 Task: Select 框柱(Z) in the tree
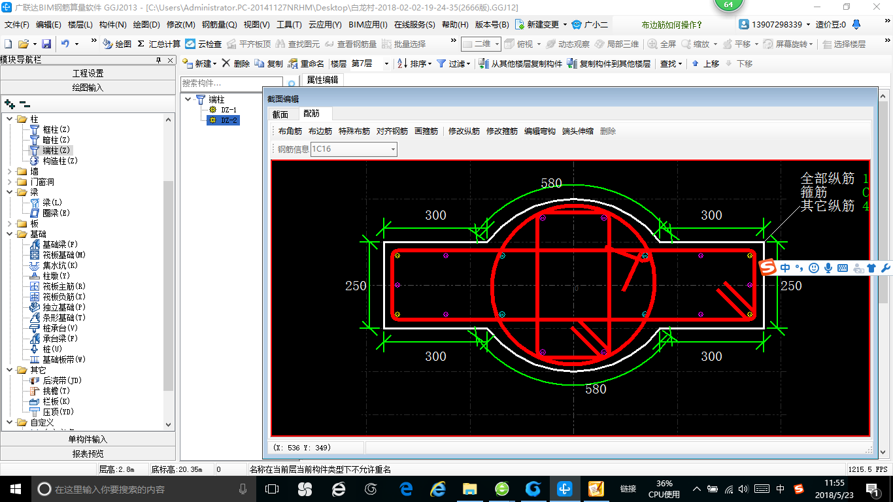pyautogui.click(x=50, y=129)
